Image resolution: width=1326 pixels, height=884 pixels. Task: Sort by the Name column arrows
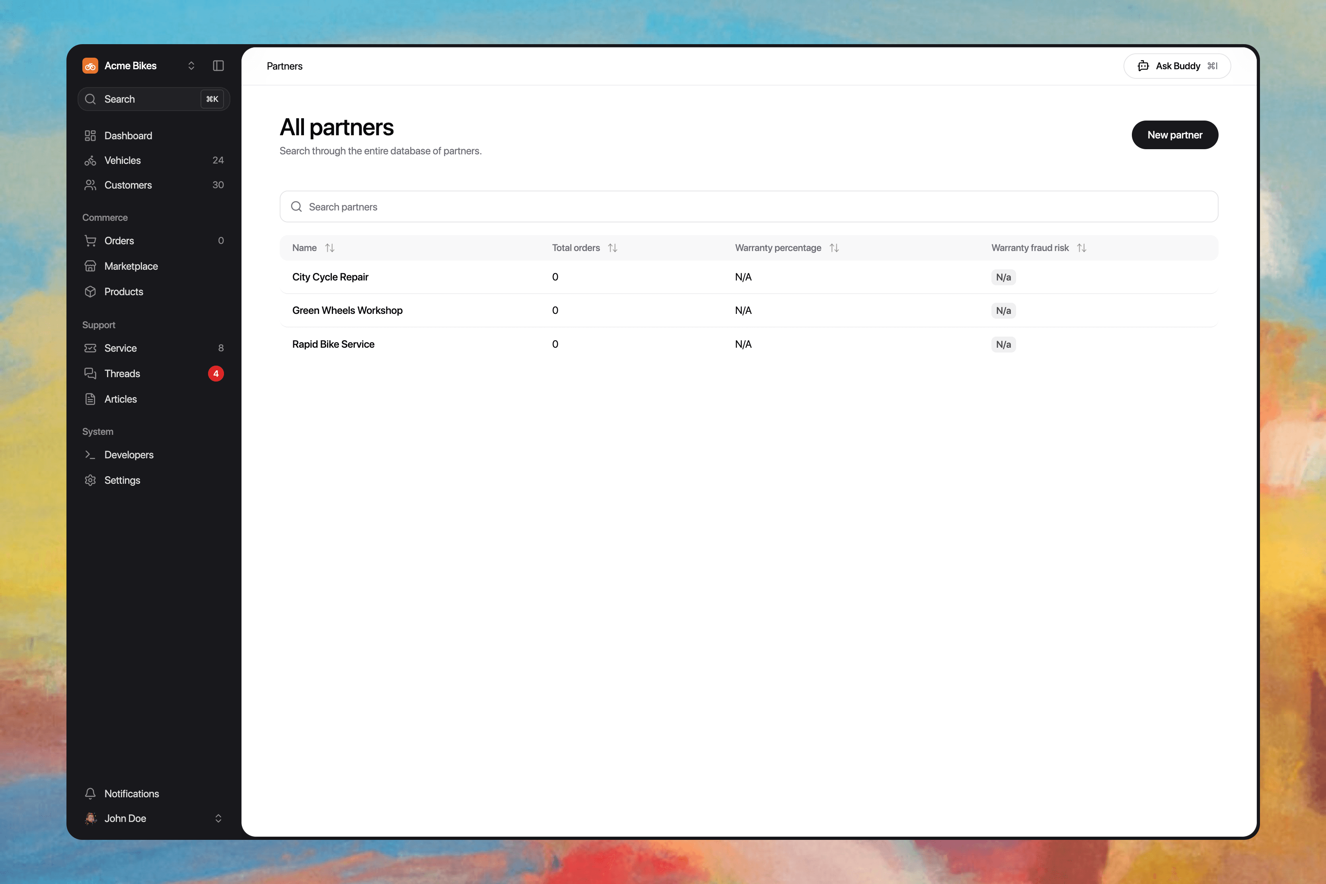(x=330, y=248)
